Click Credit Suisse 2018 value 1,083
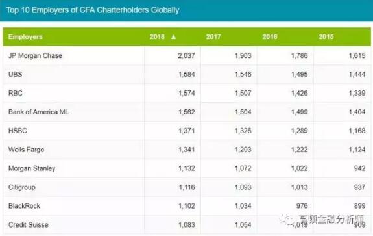 [x=187, y=225]
